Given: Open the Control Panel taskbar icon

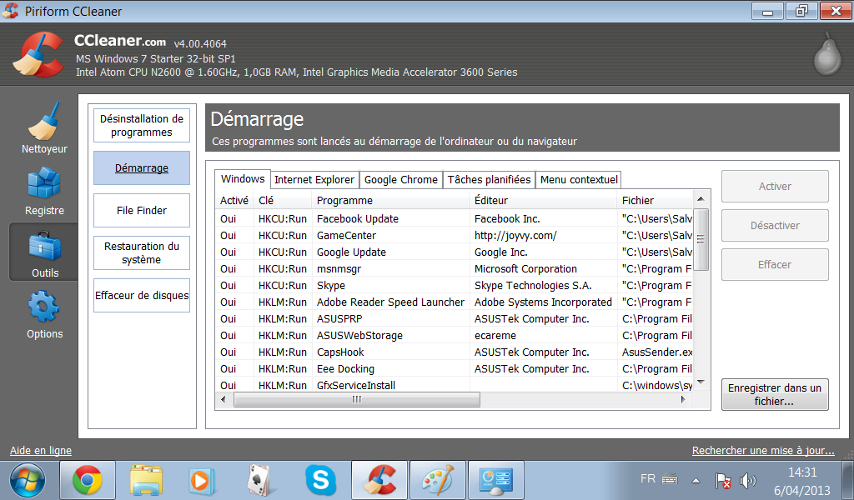Looking at the screenshot, I should point(496,480).
